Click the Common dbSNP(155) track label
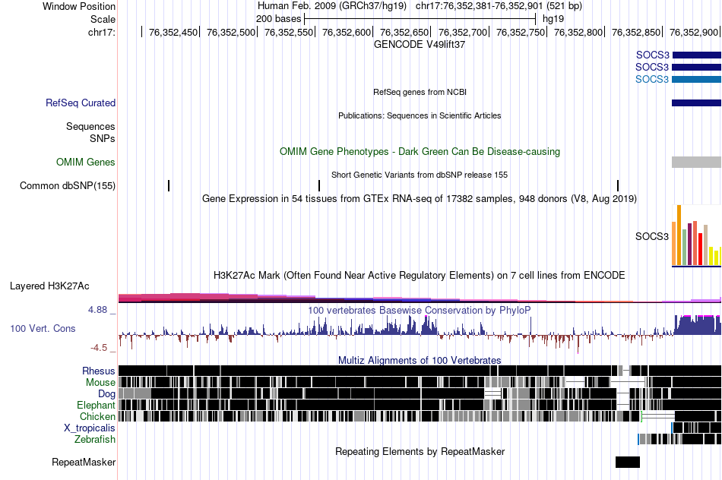Viewport: 722px width, 480px height. click(68, 185)
